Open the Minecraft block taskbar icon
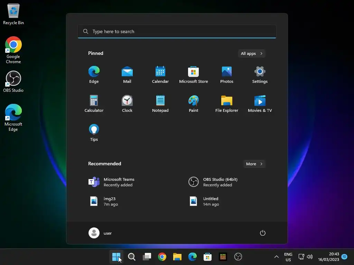The width and height of the screenshot is (354, 265). [223, 257]
